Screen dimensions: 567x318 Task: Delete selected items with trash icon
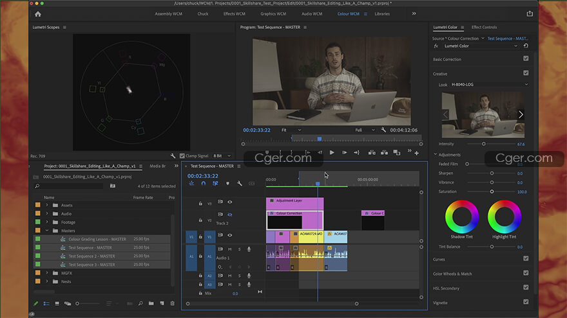tap(173, 304)
